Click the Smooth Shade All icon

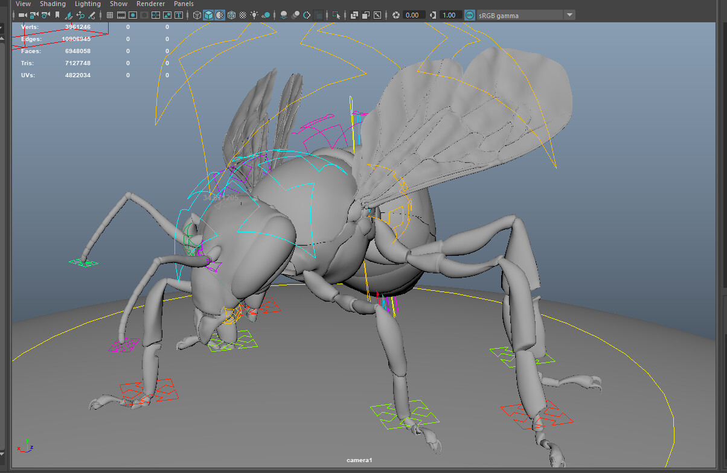tap(208, 15)
